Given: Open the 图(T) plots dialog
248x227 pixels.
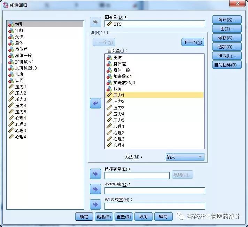Looking at the screenshot, I should coord(227,29).
